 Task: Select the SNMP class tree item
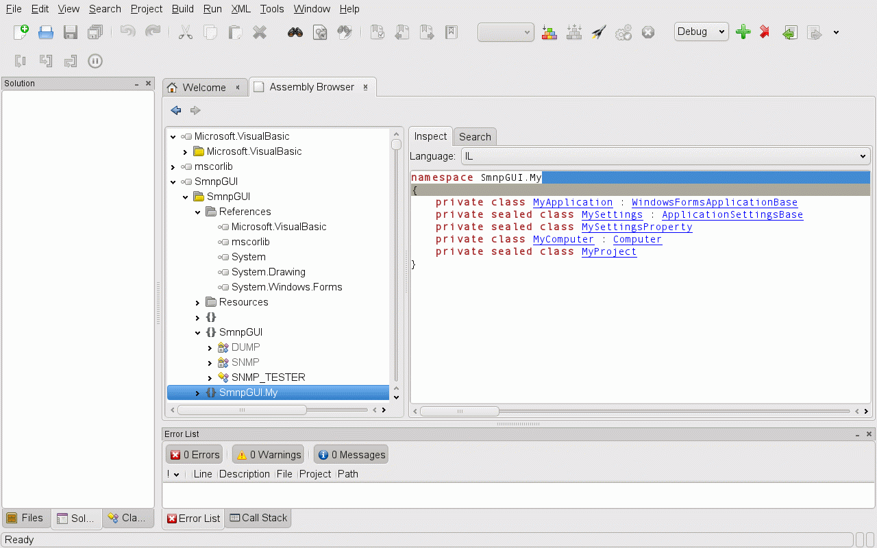coord(245,362)
